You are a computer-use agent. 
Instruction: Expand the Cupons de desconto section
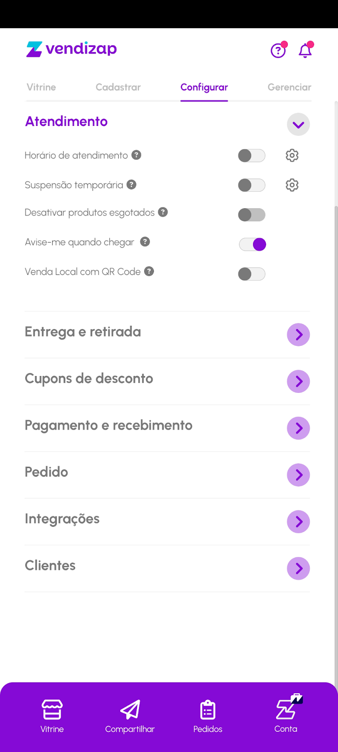tap(298, 381)
